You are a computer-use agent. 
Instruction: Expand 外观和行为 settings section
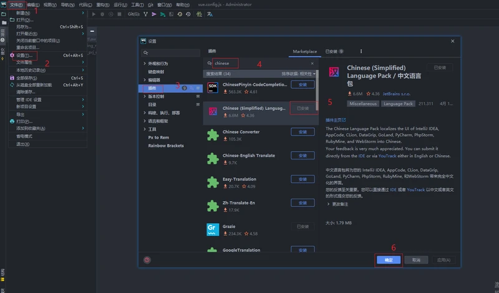click(x=145, y=64)
